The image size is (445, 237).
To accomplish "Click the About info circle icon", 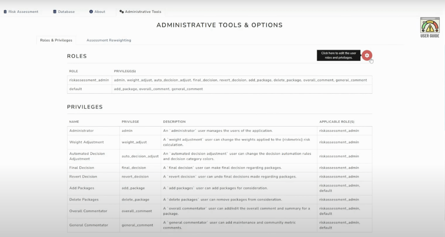I will (x=91, y=12).
